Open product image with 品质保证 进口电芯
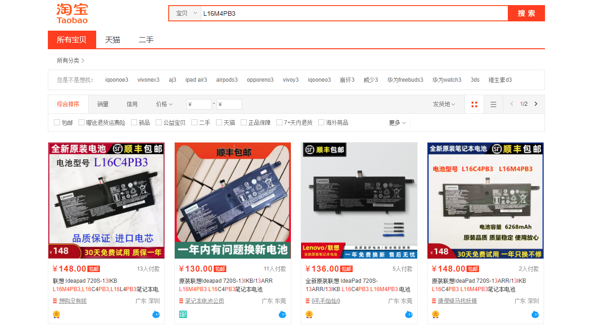This screenshot has height=325, width=604. click(x=106, y=201)
